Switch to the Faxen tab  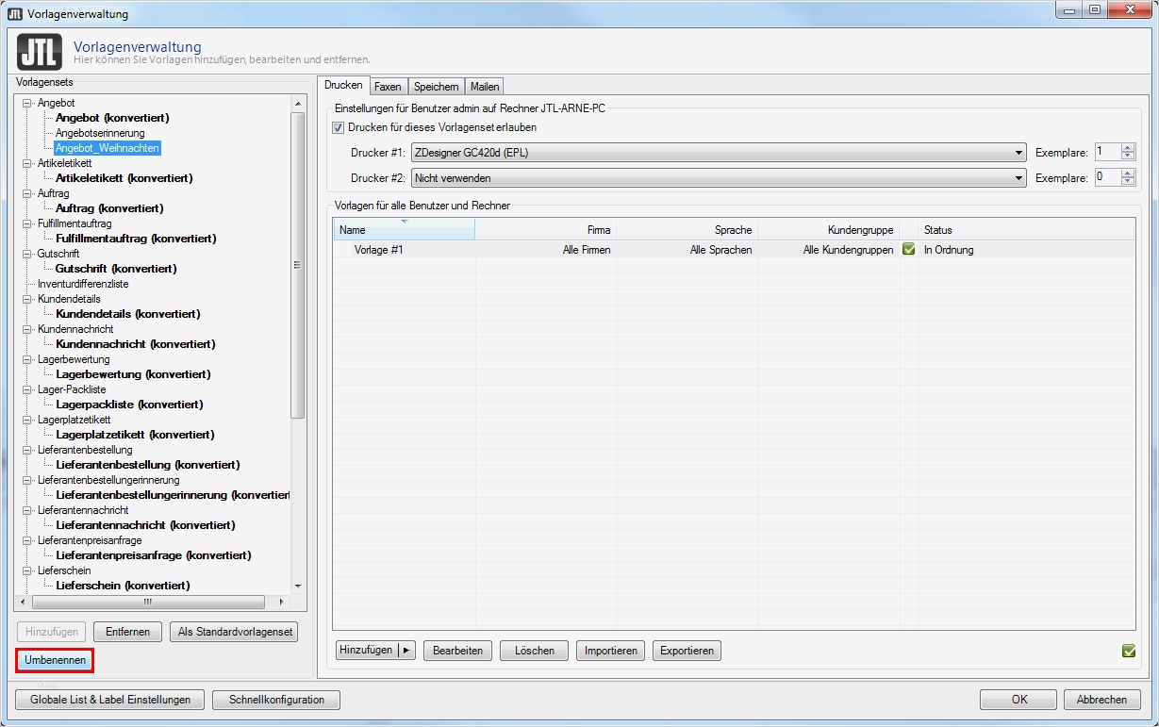(388, 87)
